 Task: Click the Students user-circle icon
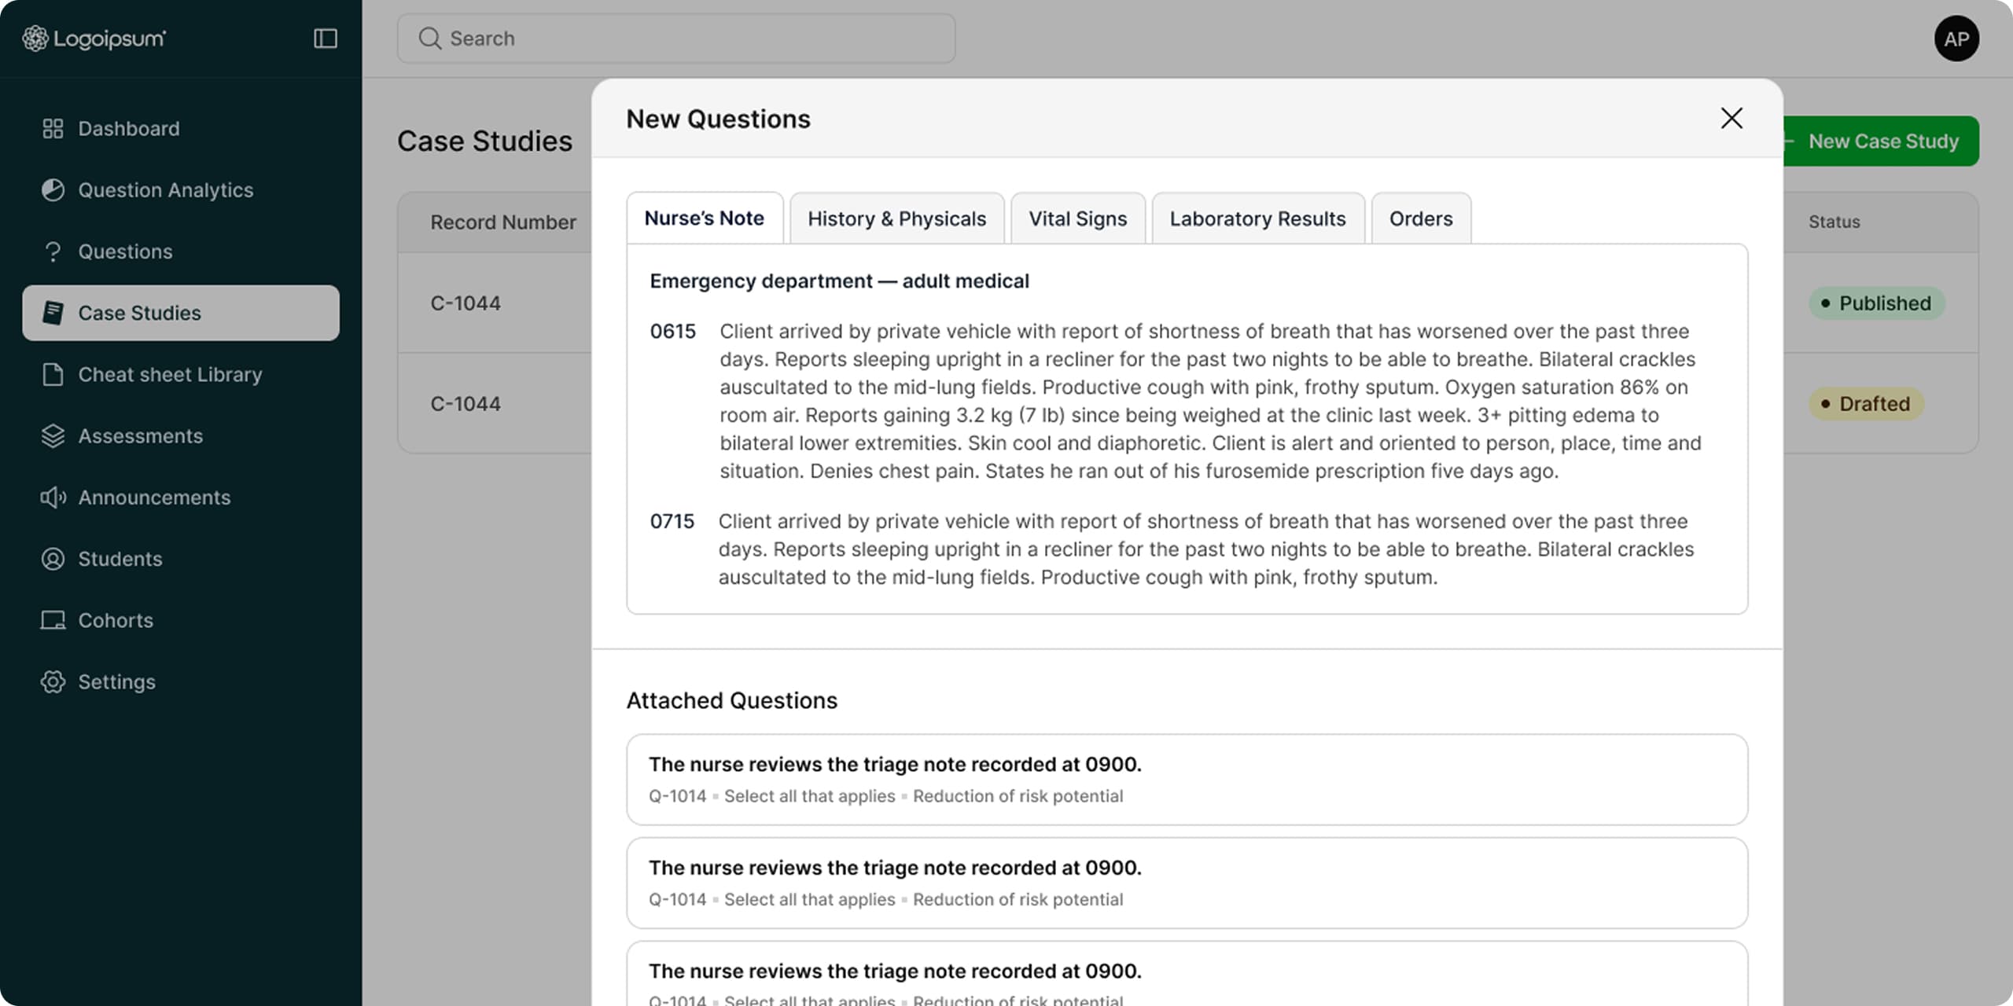53,559
